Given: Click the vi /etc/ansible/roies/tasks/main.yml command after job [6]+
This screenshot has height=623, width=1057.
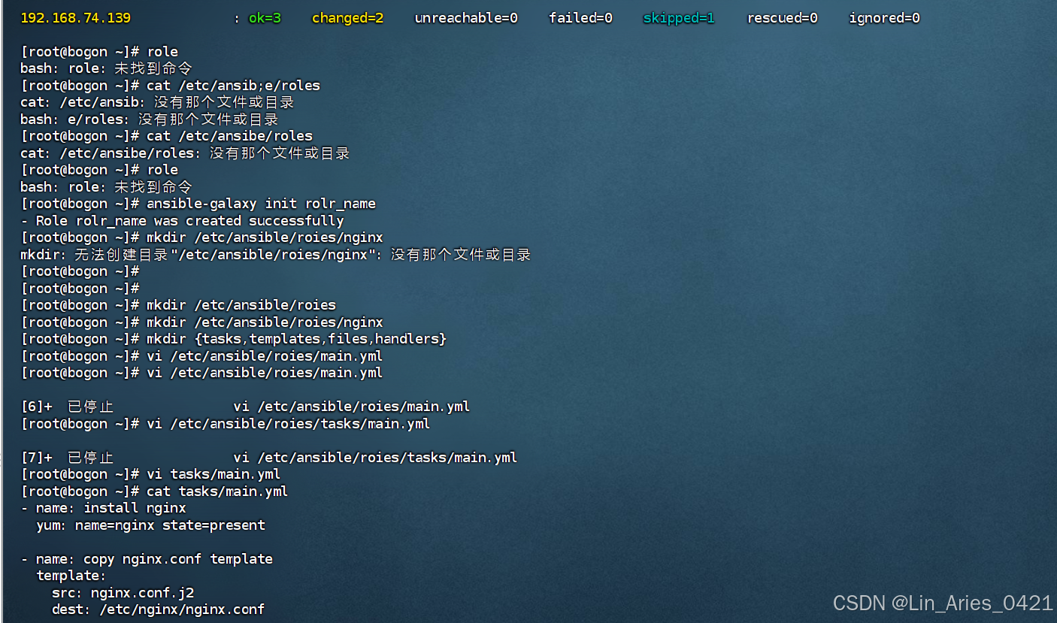Looking at the screenshot, I should click(226, 424).
